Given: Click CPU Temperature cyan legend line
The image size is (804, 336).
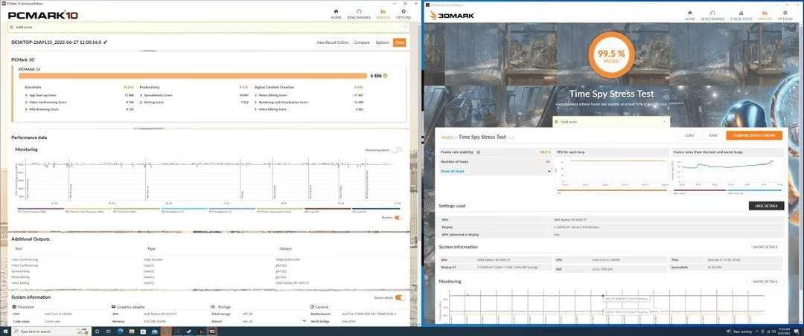Looking at the screenshot, I should point(184,209).
